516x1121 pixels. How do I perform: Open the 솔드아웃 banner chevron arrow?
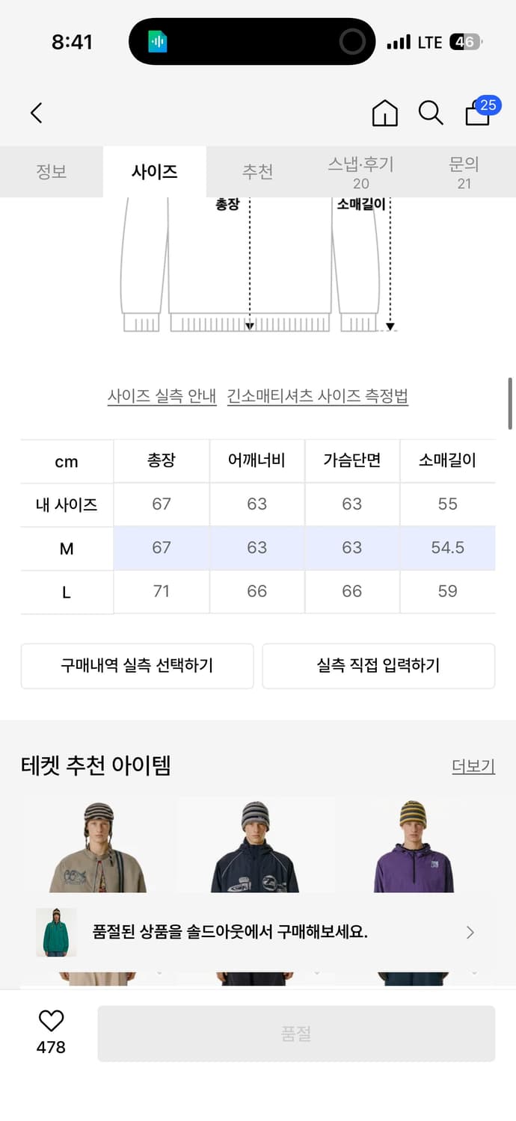coord(470,933)
